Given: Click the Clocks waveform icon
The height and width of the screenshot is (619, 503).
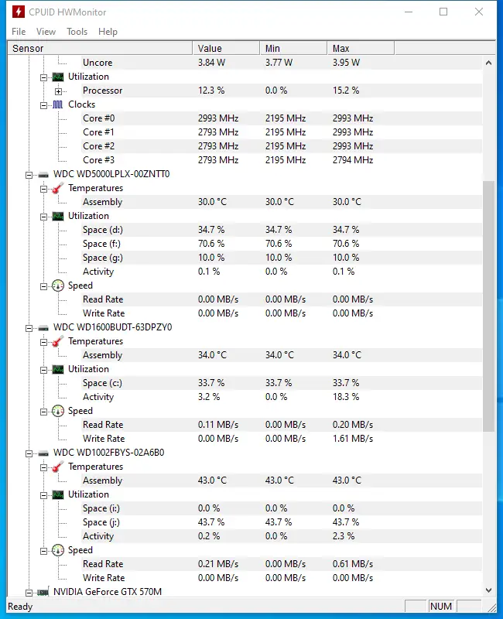Looking at the screenshot, I should click(58, 104).
